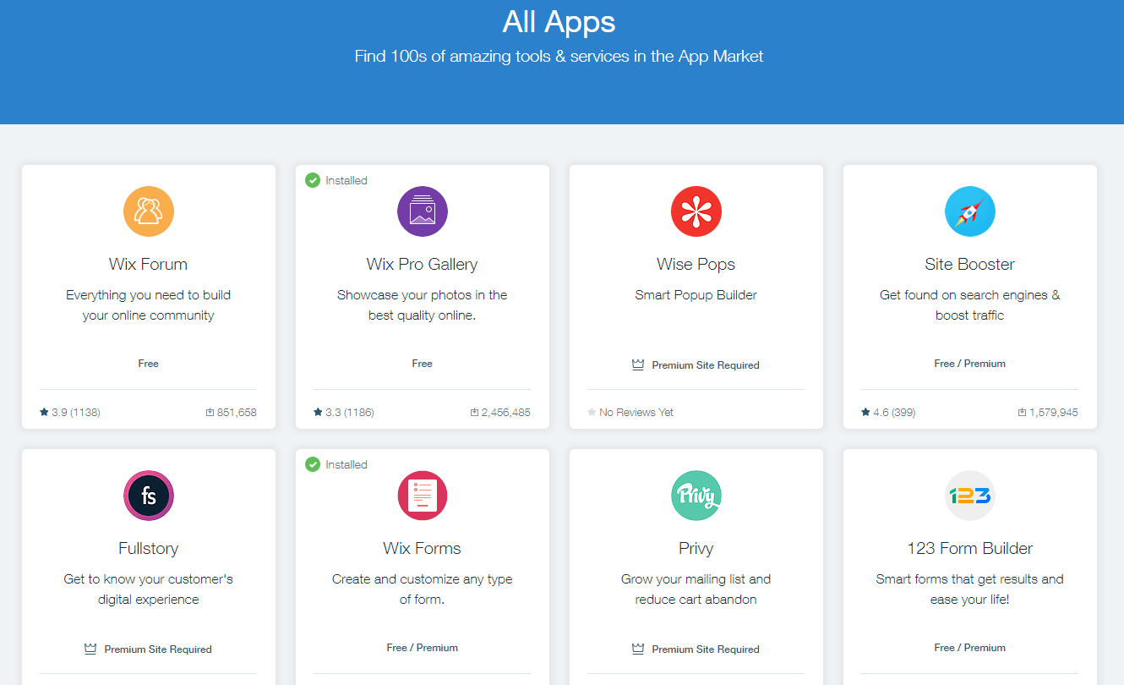Click the 1,579,945 installs count
Screen dimensions: 1124x685
pos(1054,413)
